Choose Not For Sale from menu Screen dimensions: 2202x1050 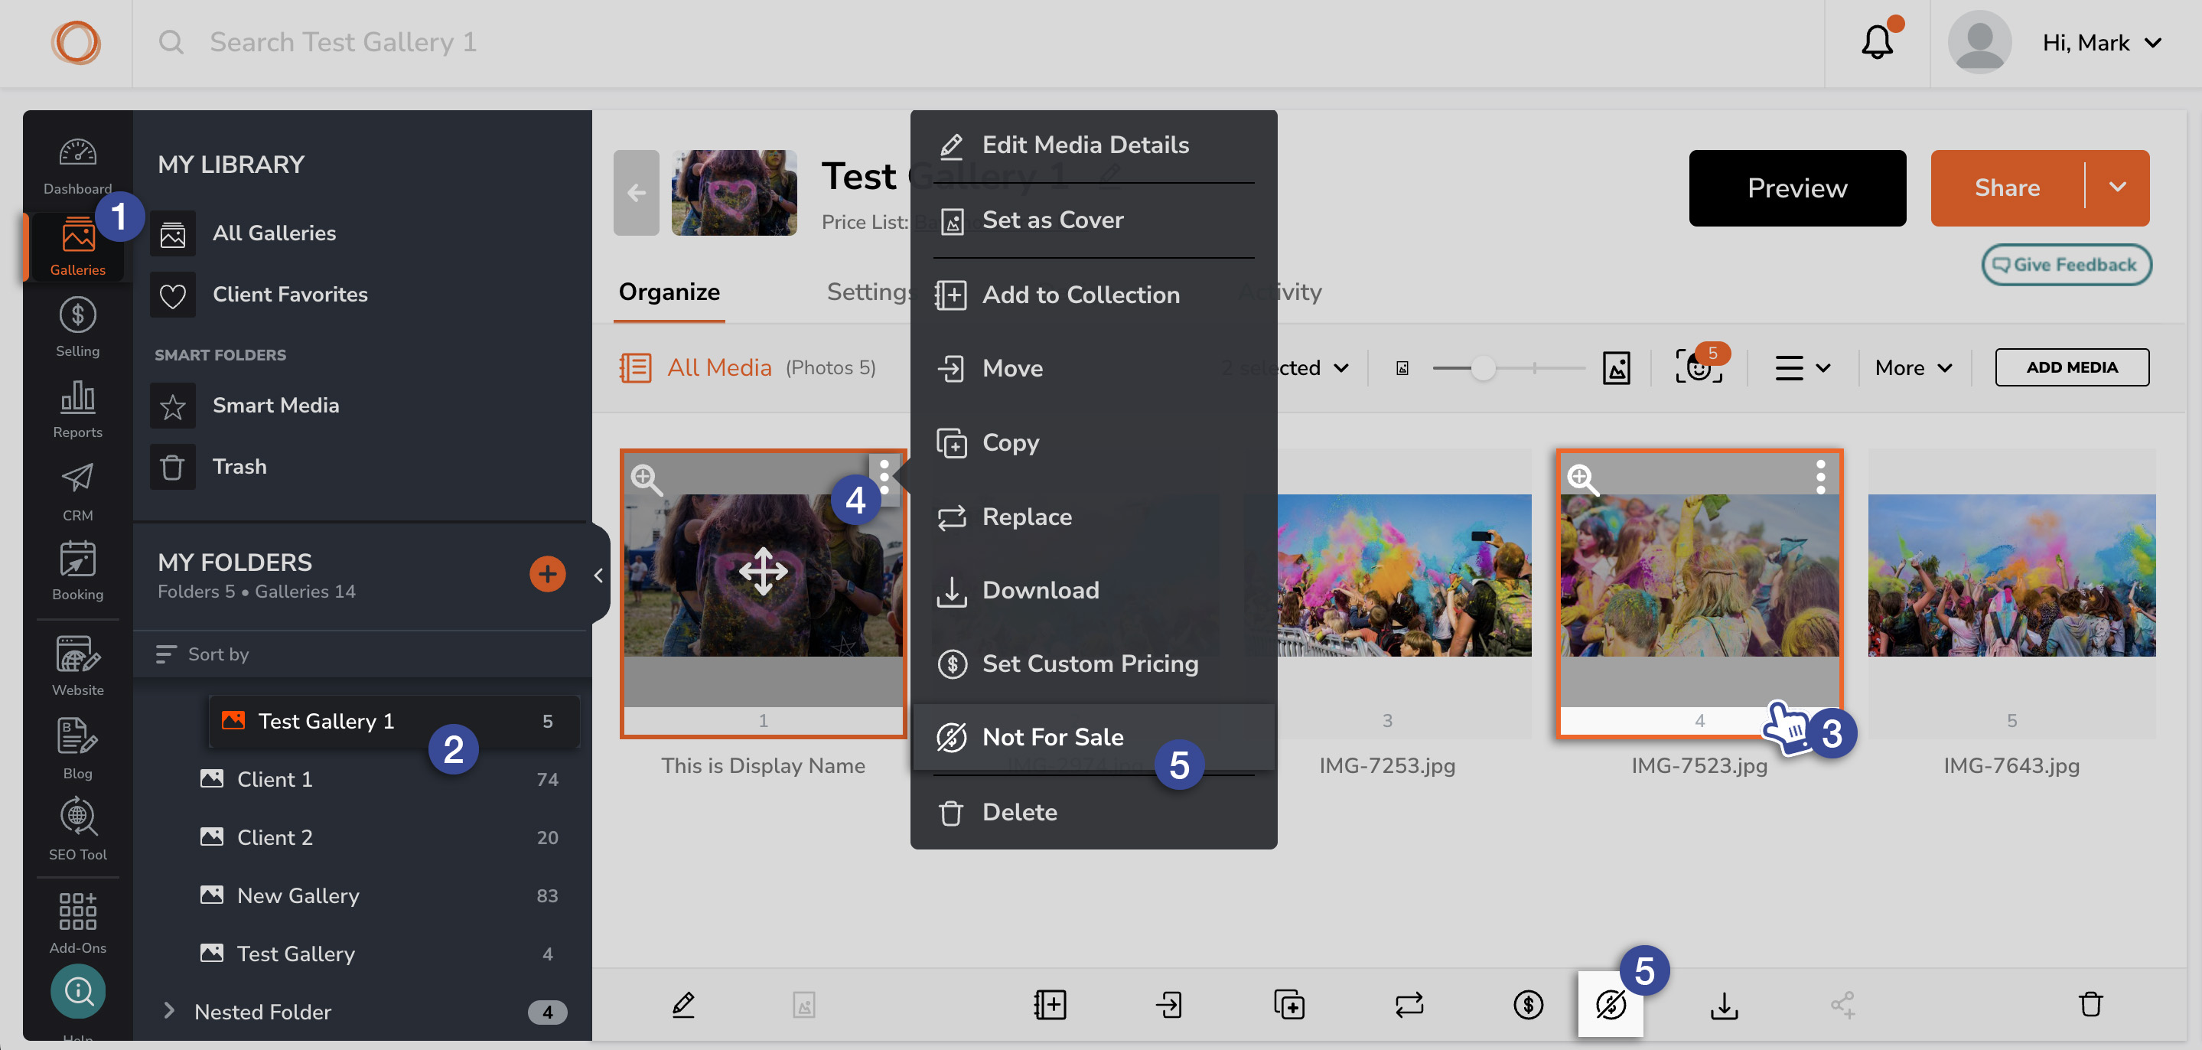1093,736
